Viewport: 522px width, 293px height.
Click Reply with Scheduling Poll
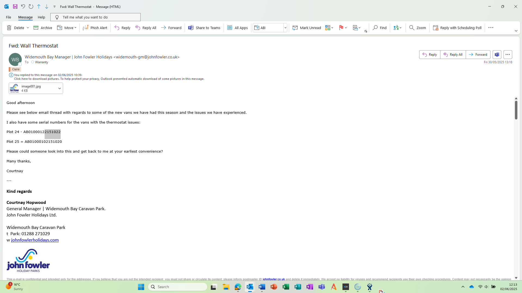[x=457, y=28]
